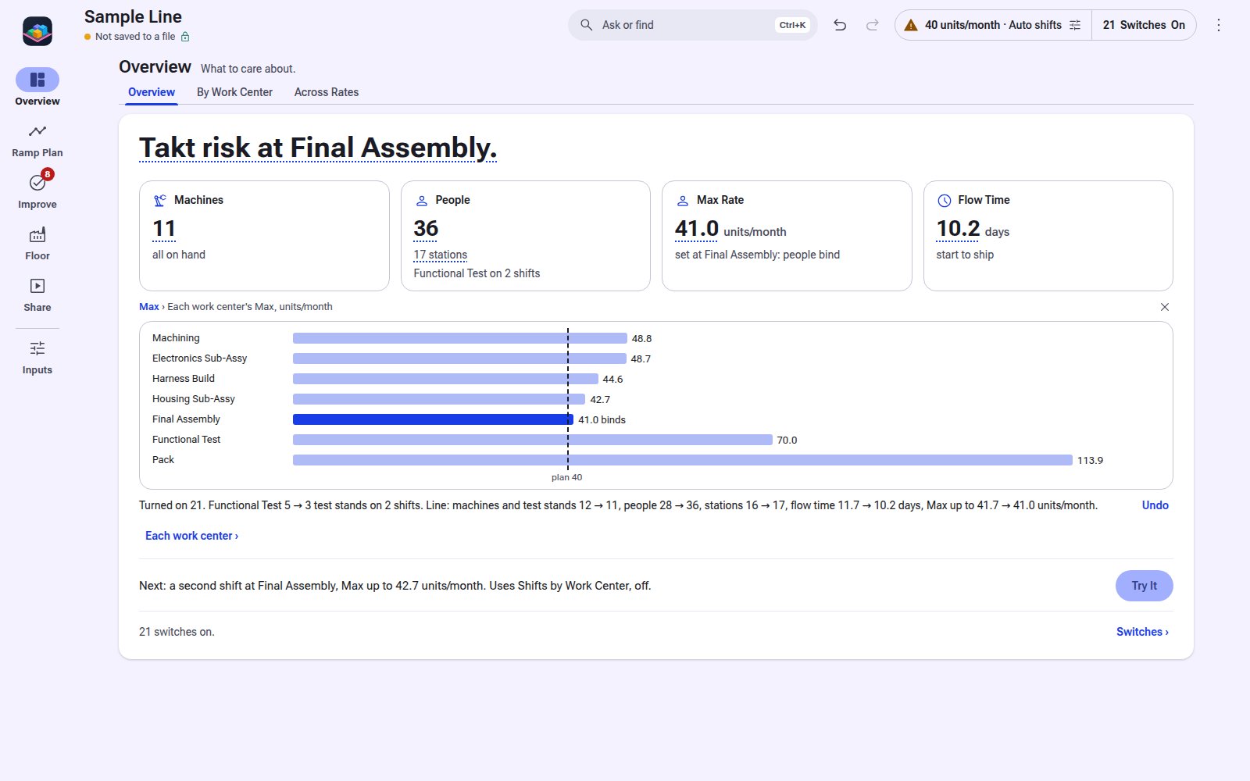Image resolution: width=1250 pixels, height=781 pixels.
Task: Click the People value 36
Action: point(426,229)
